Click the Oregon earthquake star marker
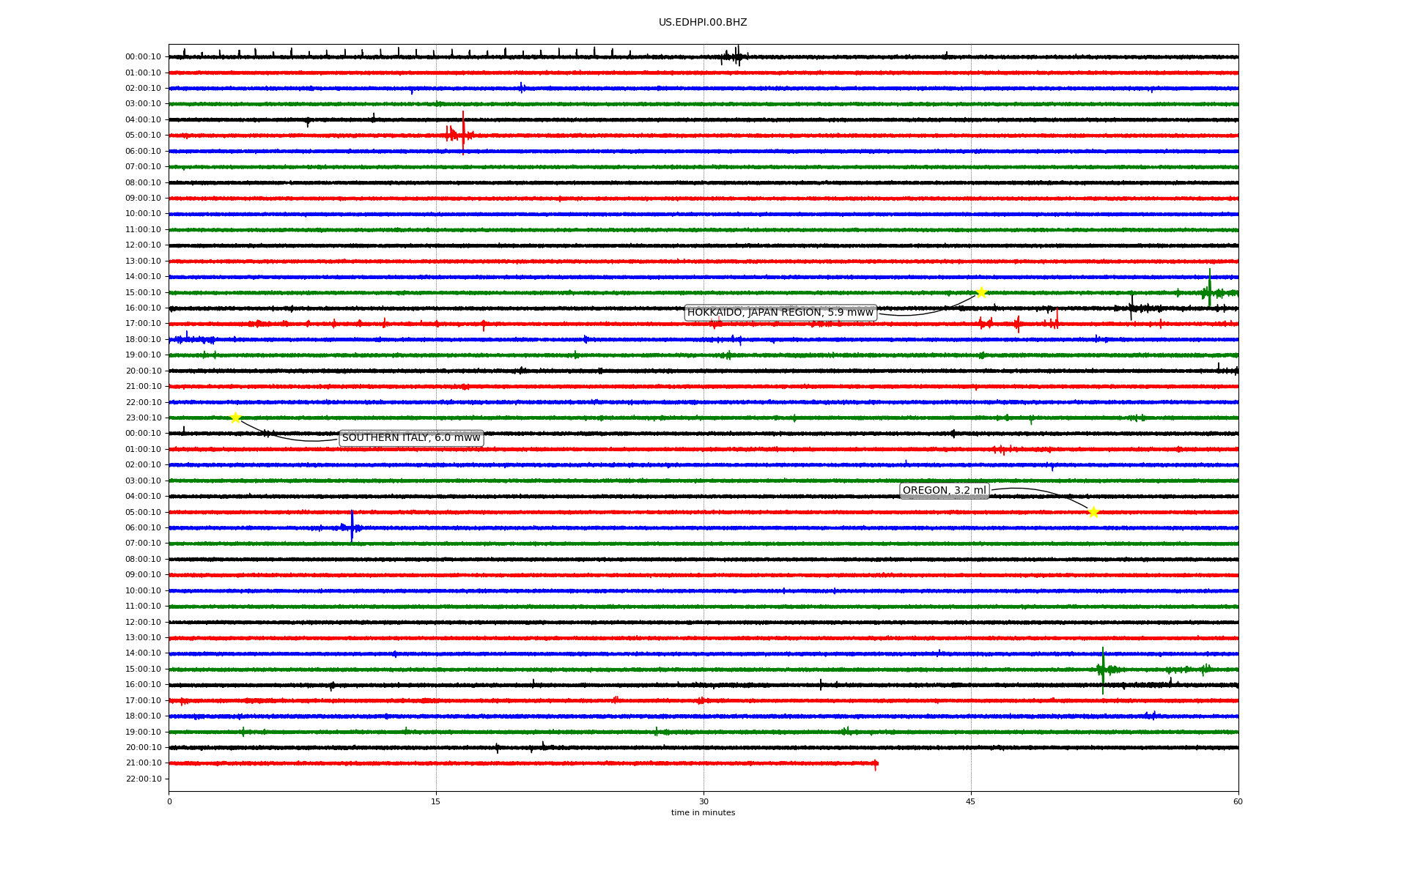This screenshot has height=879, width=1407. (1093, 512)
